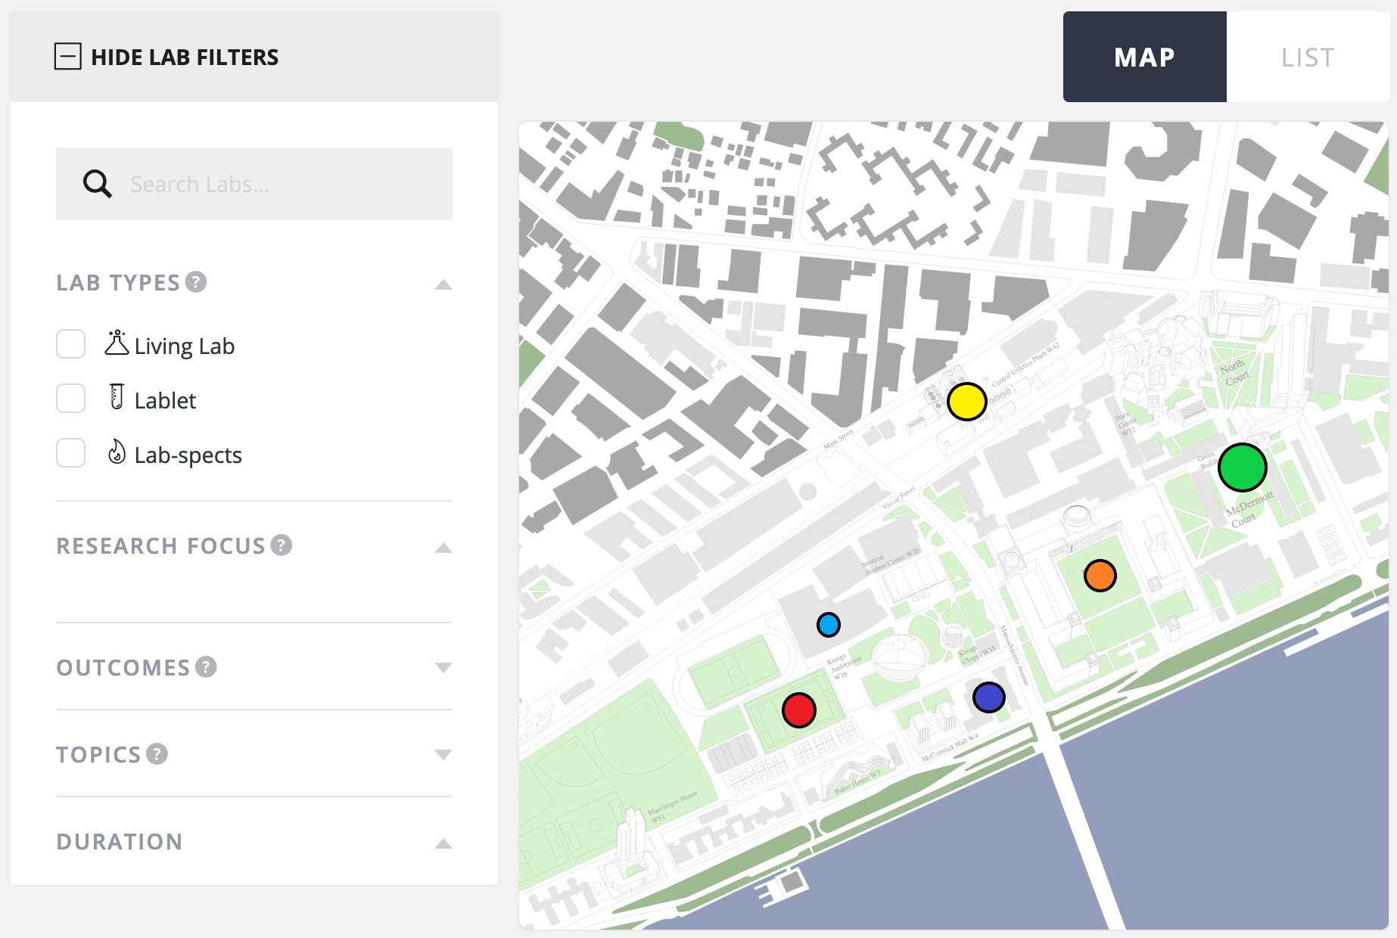The image size is (1397, 938).
Task: Select the green marker near McDermott Court
Action: 1243,467
